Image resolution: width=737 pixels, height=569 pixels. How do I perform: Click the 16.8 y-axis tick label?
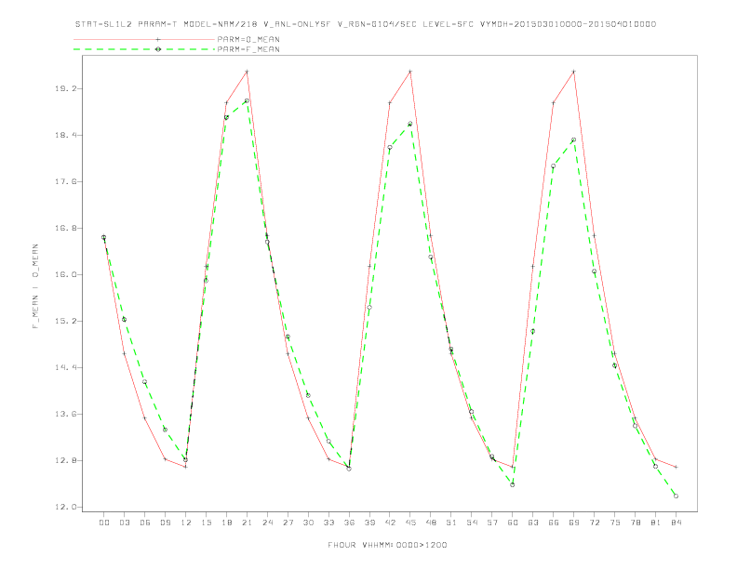point(64,228)
